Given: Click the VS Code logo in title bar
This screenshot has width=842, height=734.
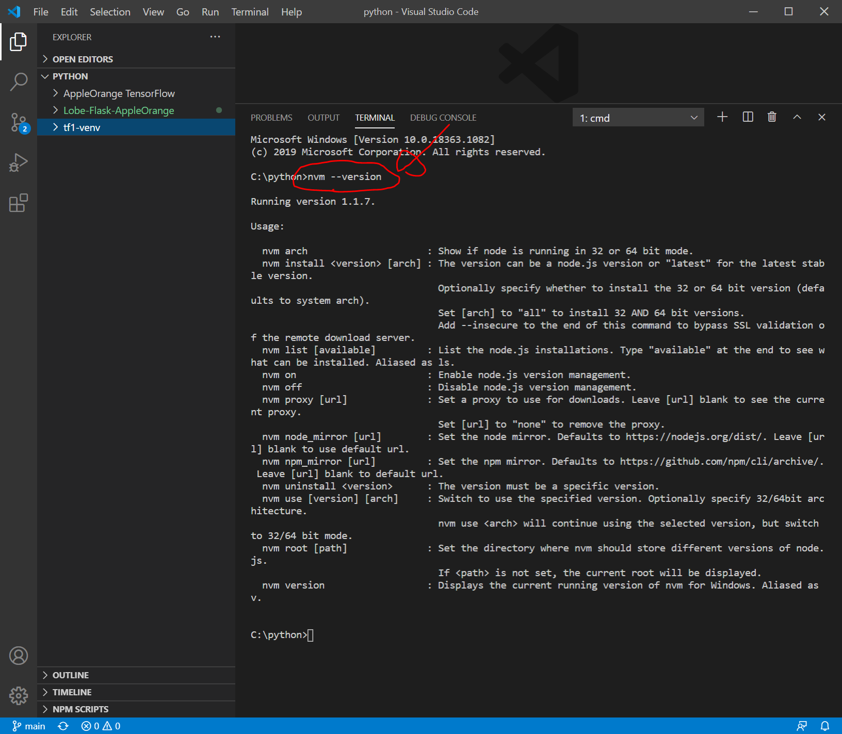Looking at the screenshot, I should pyautogui.click(x=14, y=11).
